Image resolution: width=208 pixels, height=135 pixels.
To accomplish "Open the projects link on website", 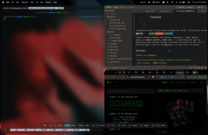I will click(193, 82).
